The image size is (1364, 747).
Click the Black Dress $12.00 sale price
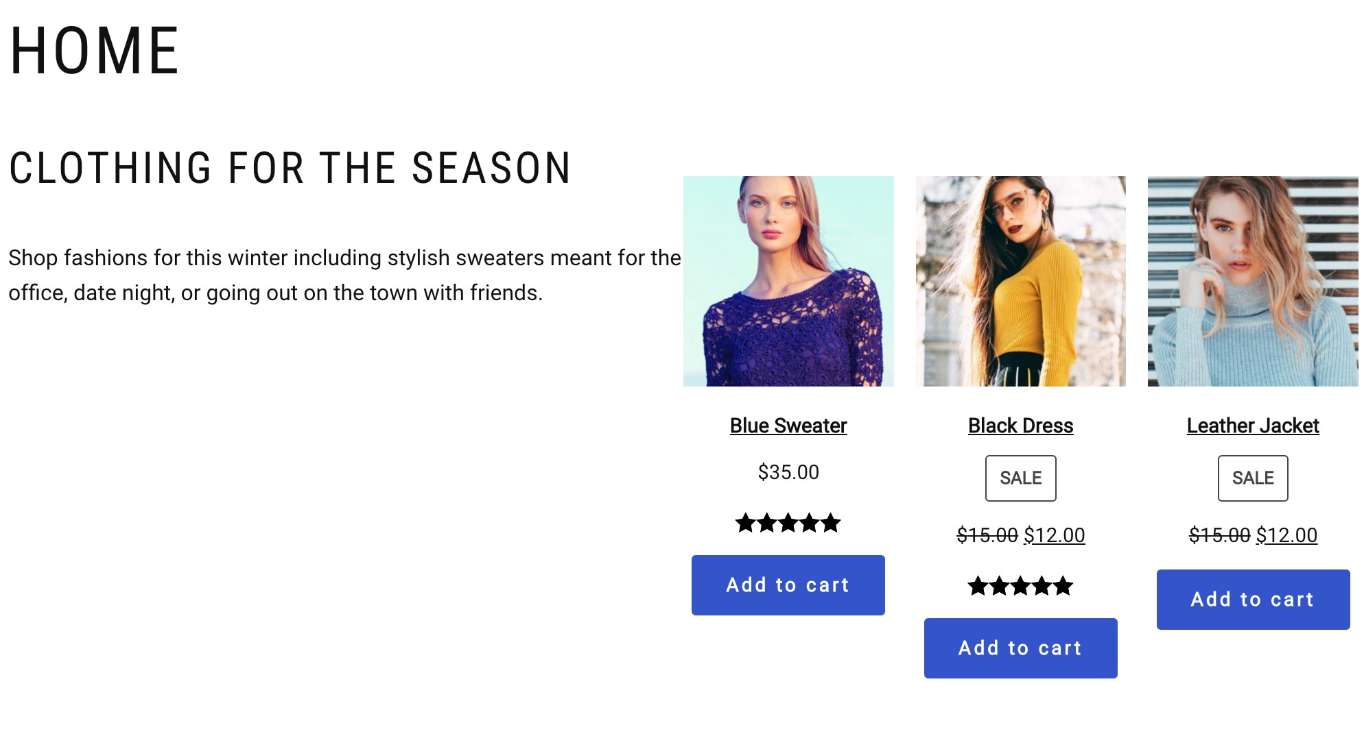[x=1055, y=535]
